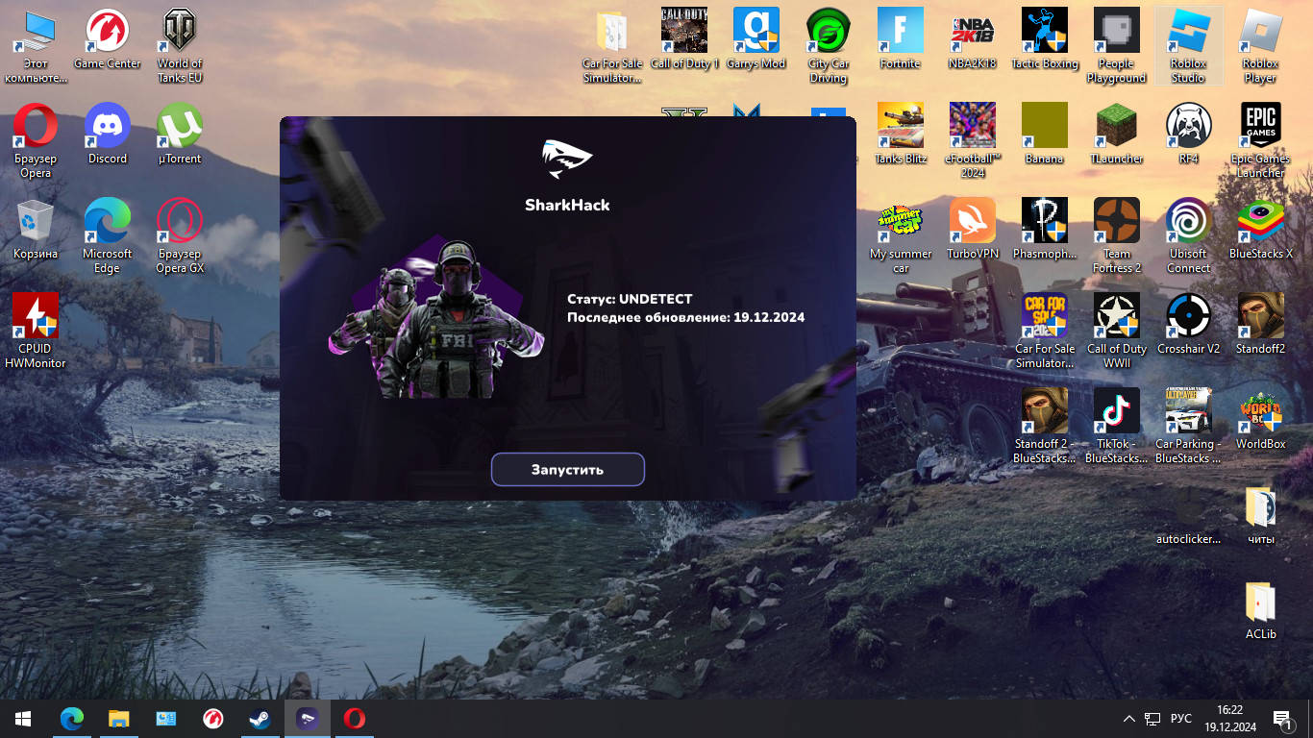Select the Banana shortcut
The width and height of the screenshot is (1313, 738).
1045,134
